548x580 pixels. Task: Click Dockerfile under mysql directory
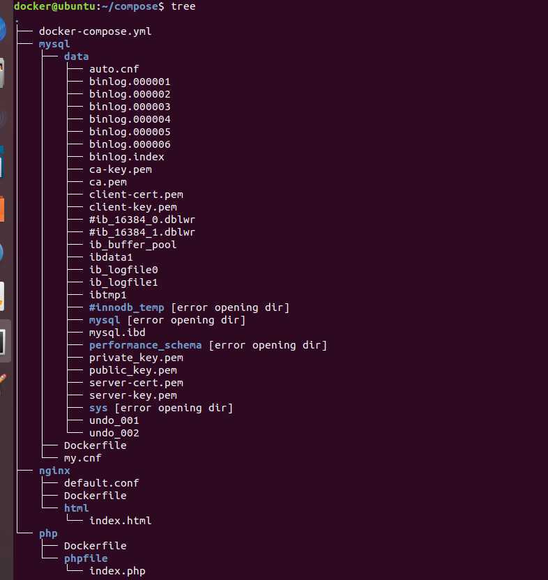[x=95, y=445]
